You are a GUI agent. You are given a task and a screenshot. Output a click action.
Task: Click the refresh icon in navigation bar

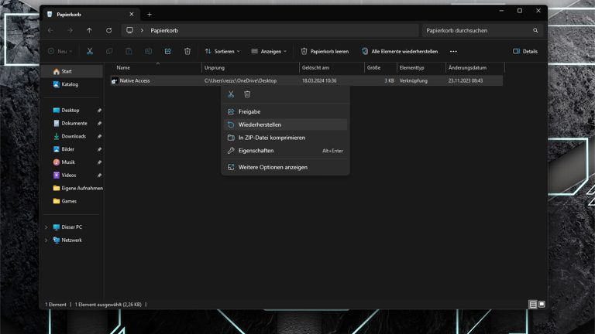108,30
